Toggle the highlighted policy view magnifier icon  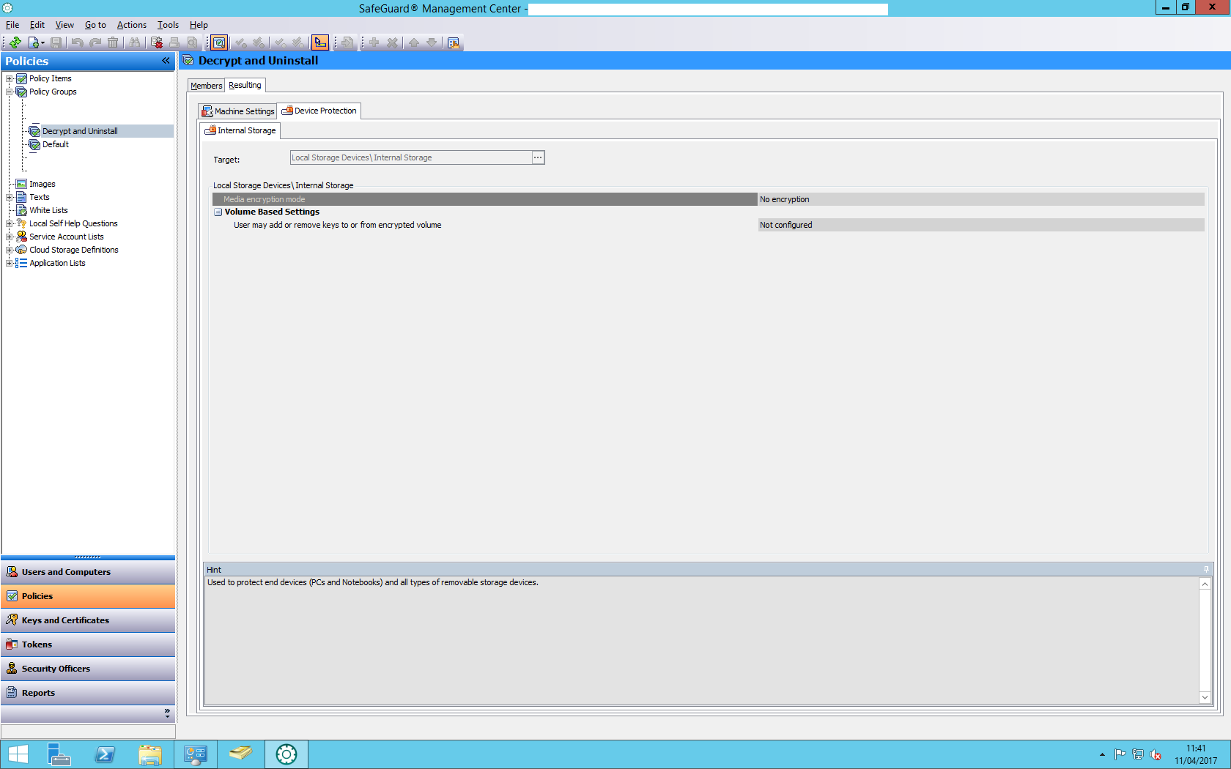tap(219, 42)
